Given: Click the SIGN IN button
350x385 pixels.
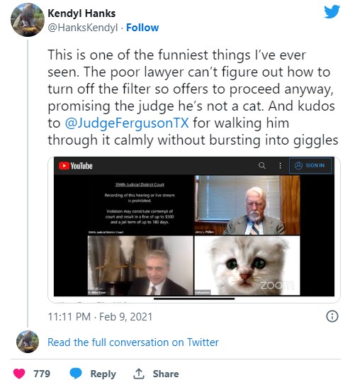Looking at the screenshot, I should pos(310,166).
